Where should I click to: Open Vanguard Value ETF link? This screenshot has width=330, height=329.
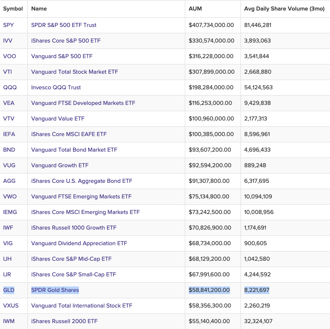(58, 118)
